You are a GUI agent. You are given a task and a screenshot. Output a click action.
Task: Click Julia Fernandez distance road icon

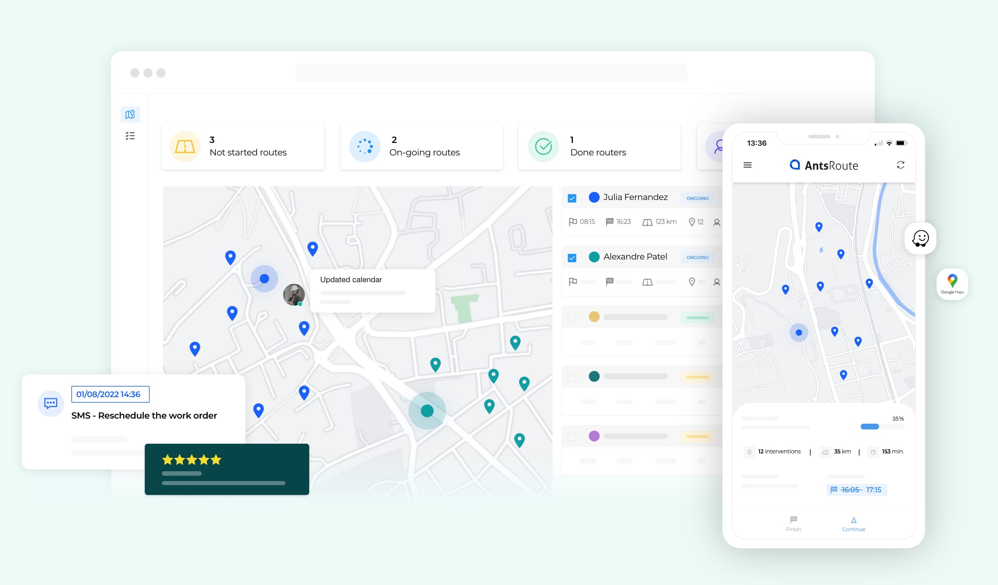[x=647, y=222]
